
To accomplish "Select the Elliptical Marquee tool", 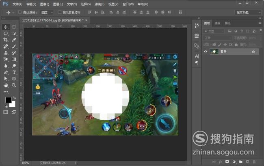I will 14,27.
